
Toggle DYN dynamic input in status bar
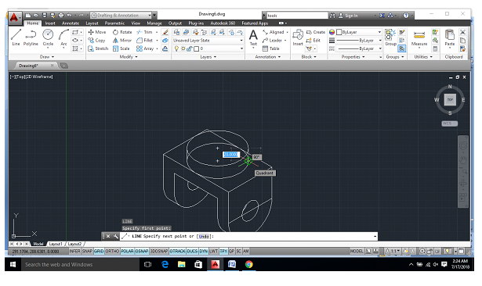204,251
